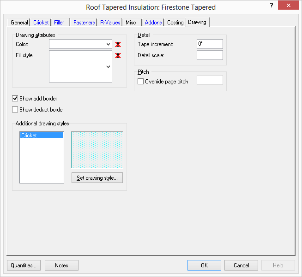Screen dimensions: 302x277
Task: Toggle Override page pitch checkbox
Action: (x=141, y=82)
